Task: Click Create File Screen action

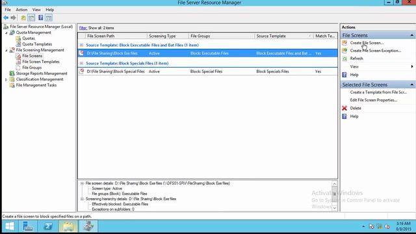Action: point(367,43)
